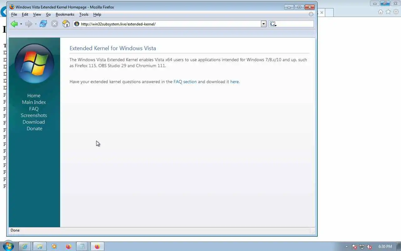Open the Donate sidebar link
Image resolution: width=401 pixels, height=251 pixels.
pos(34,129)
